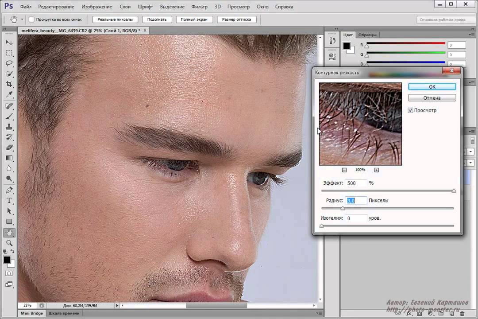Click the Эффект value input field

tap(356, 183)
